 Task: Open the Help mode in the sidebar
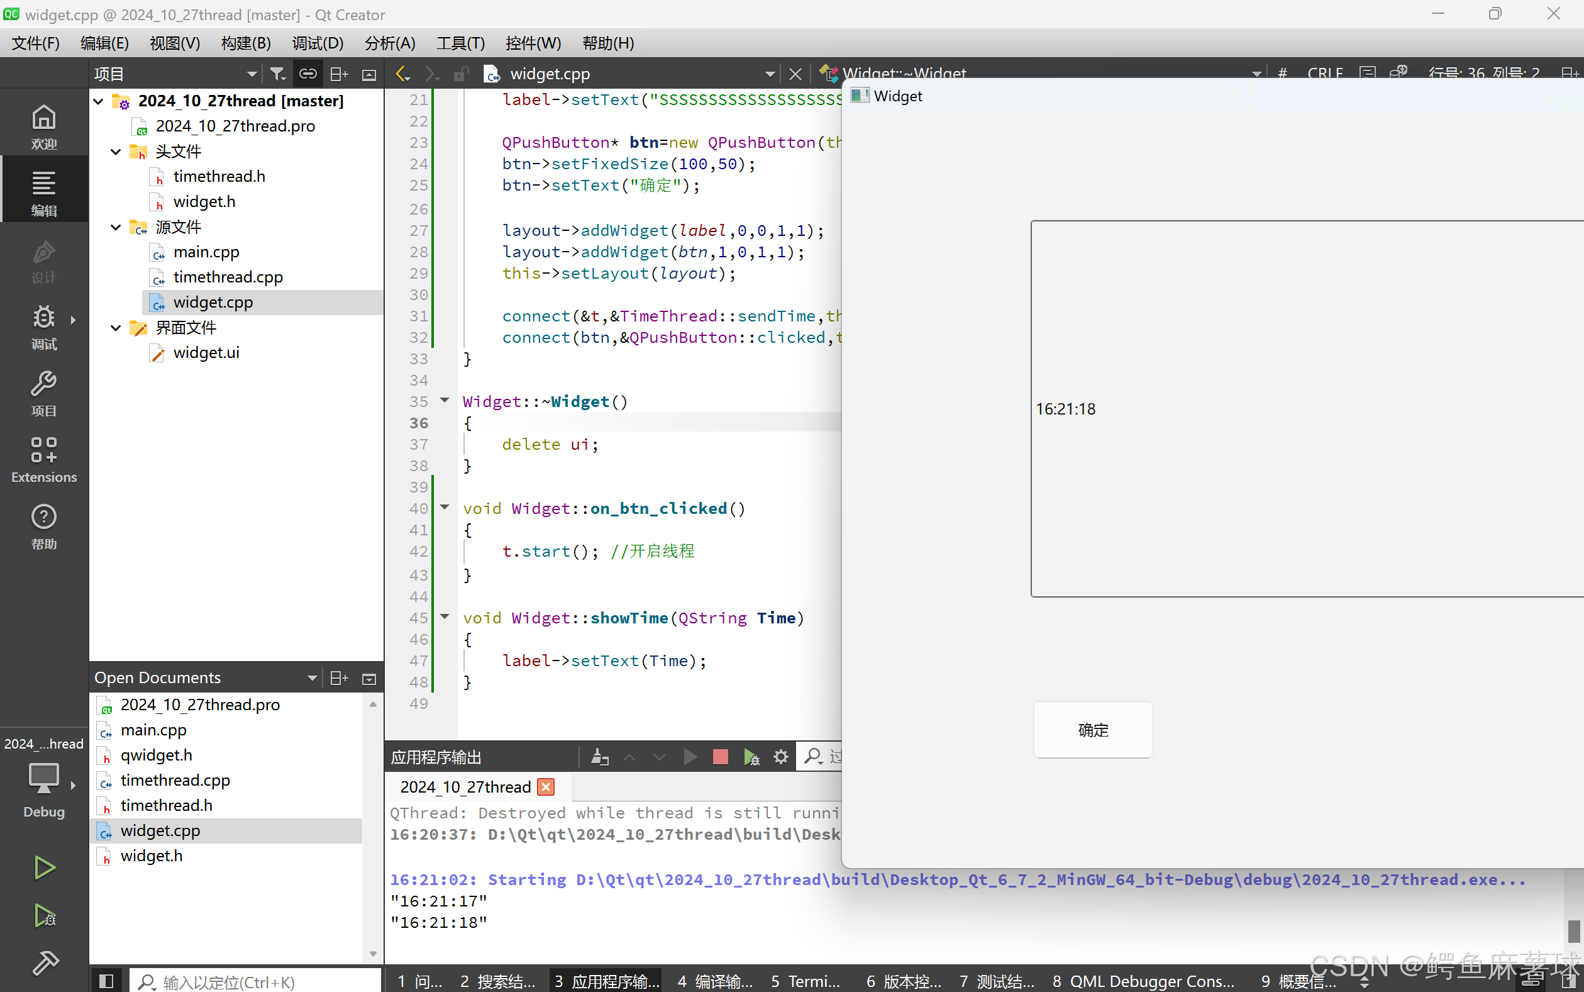44,526
